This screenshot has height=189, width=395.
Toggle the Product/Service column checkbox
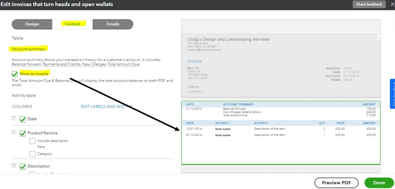click(23, 133)
